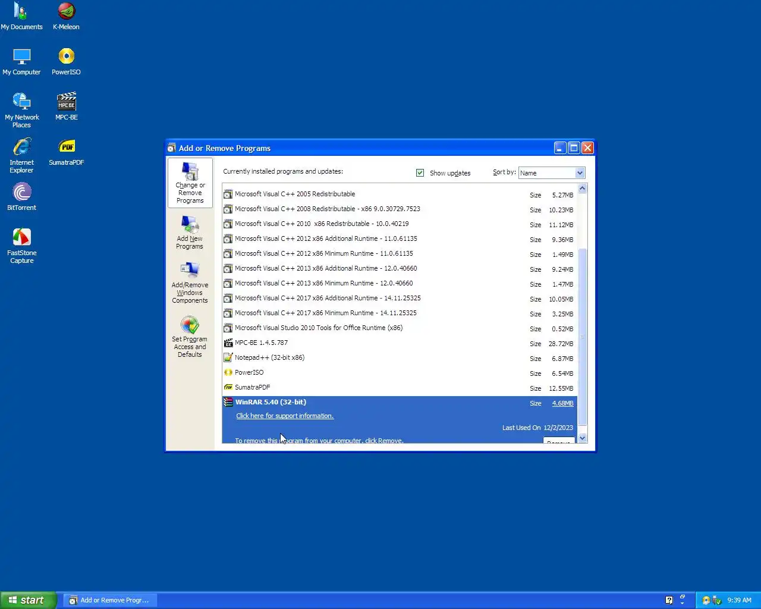Select Visual C++ 2017 x86 Additional Runtime row
This screenshot has height=609, width=761.
tap(399, 298)
